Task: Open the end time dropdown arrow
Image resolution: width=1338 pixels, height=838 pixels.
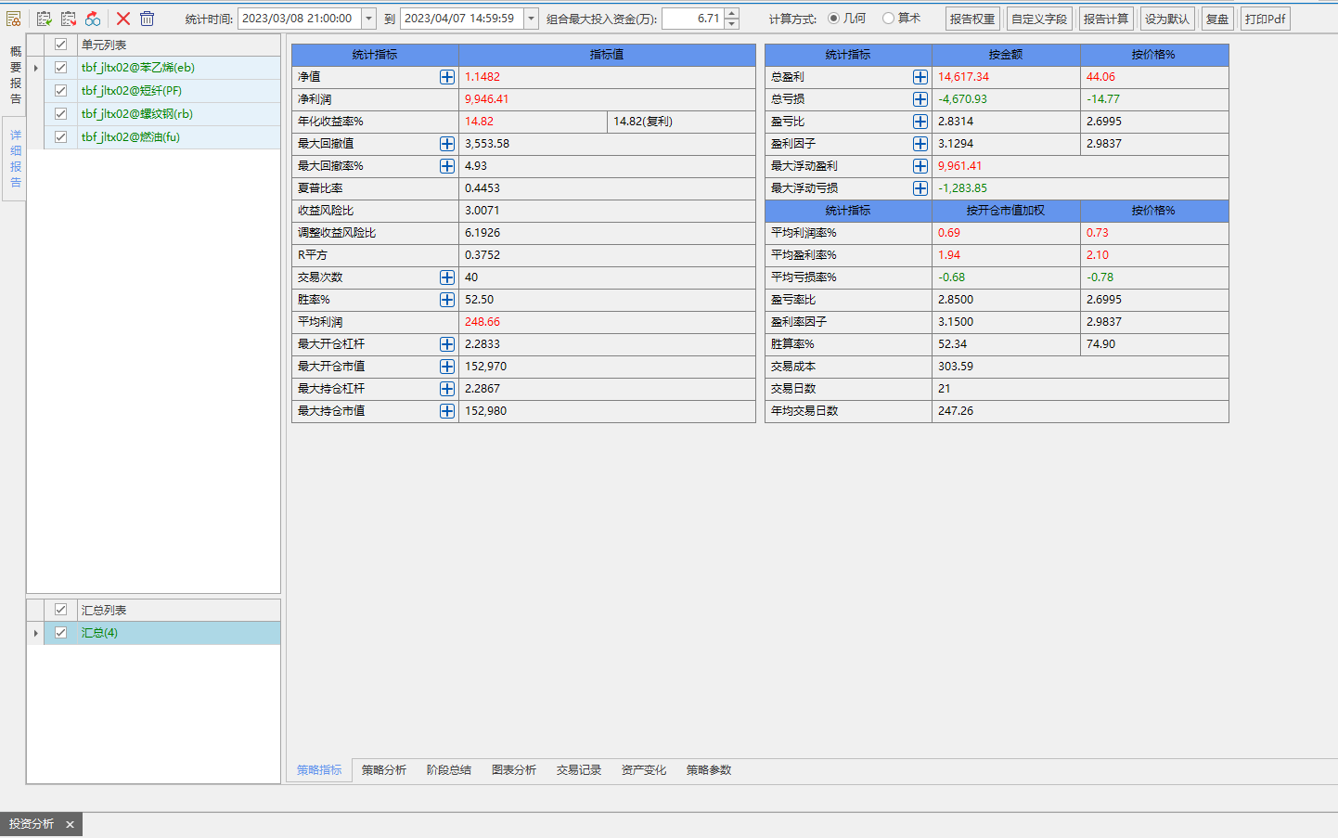Action: pyautogui.click(x=531, y=19)
